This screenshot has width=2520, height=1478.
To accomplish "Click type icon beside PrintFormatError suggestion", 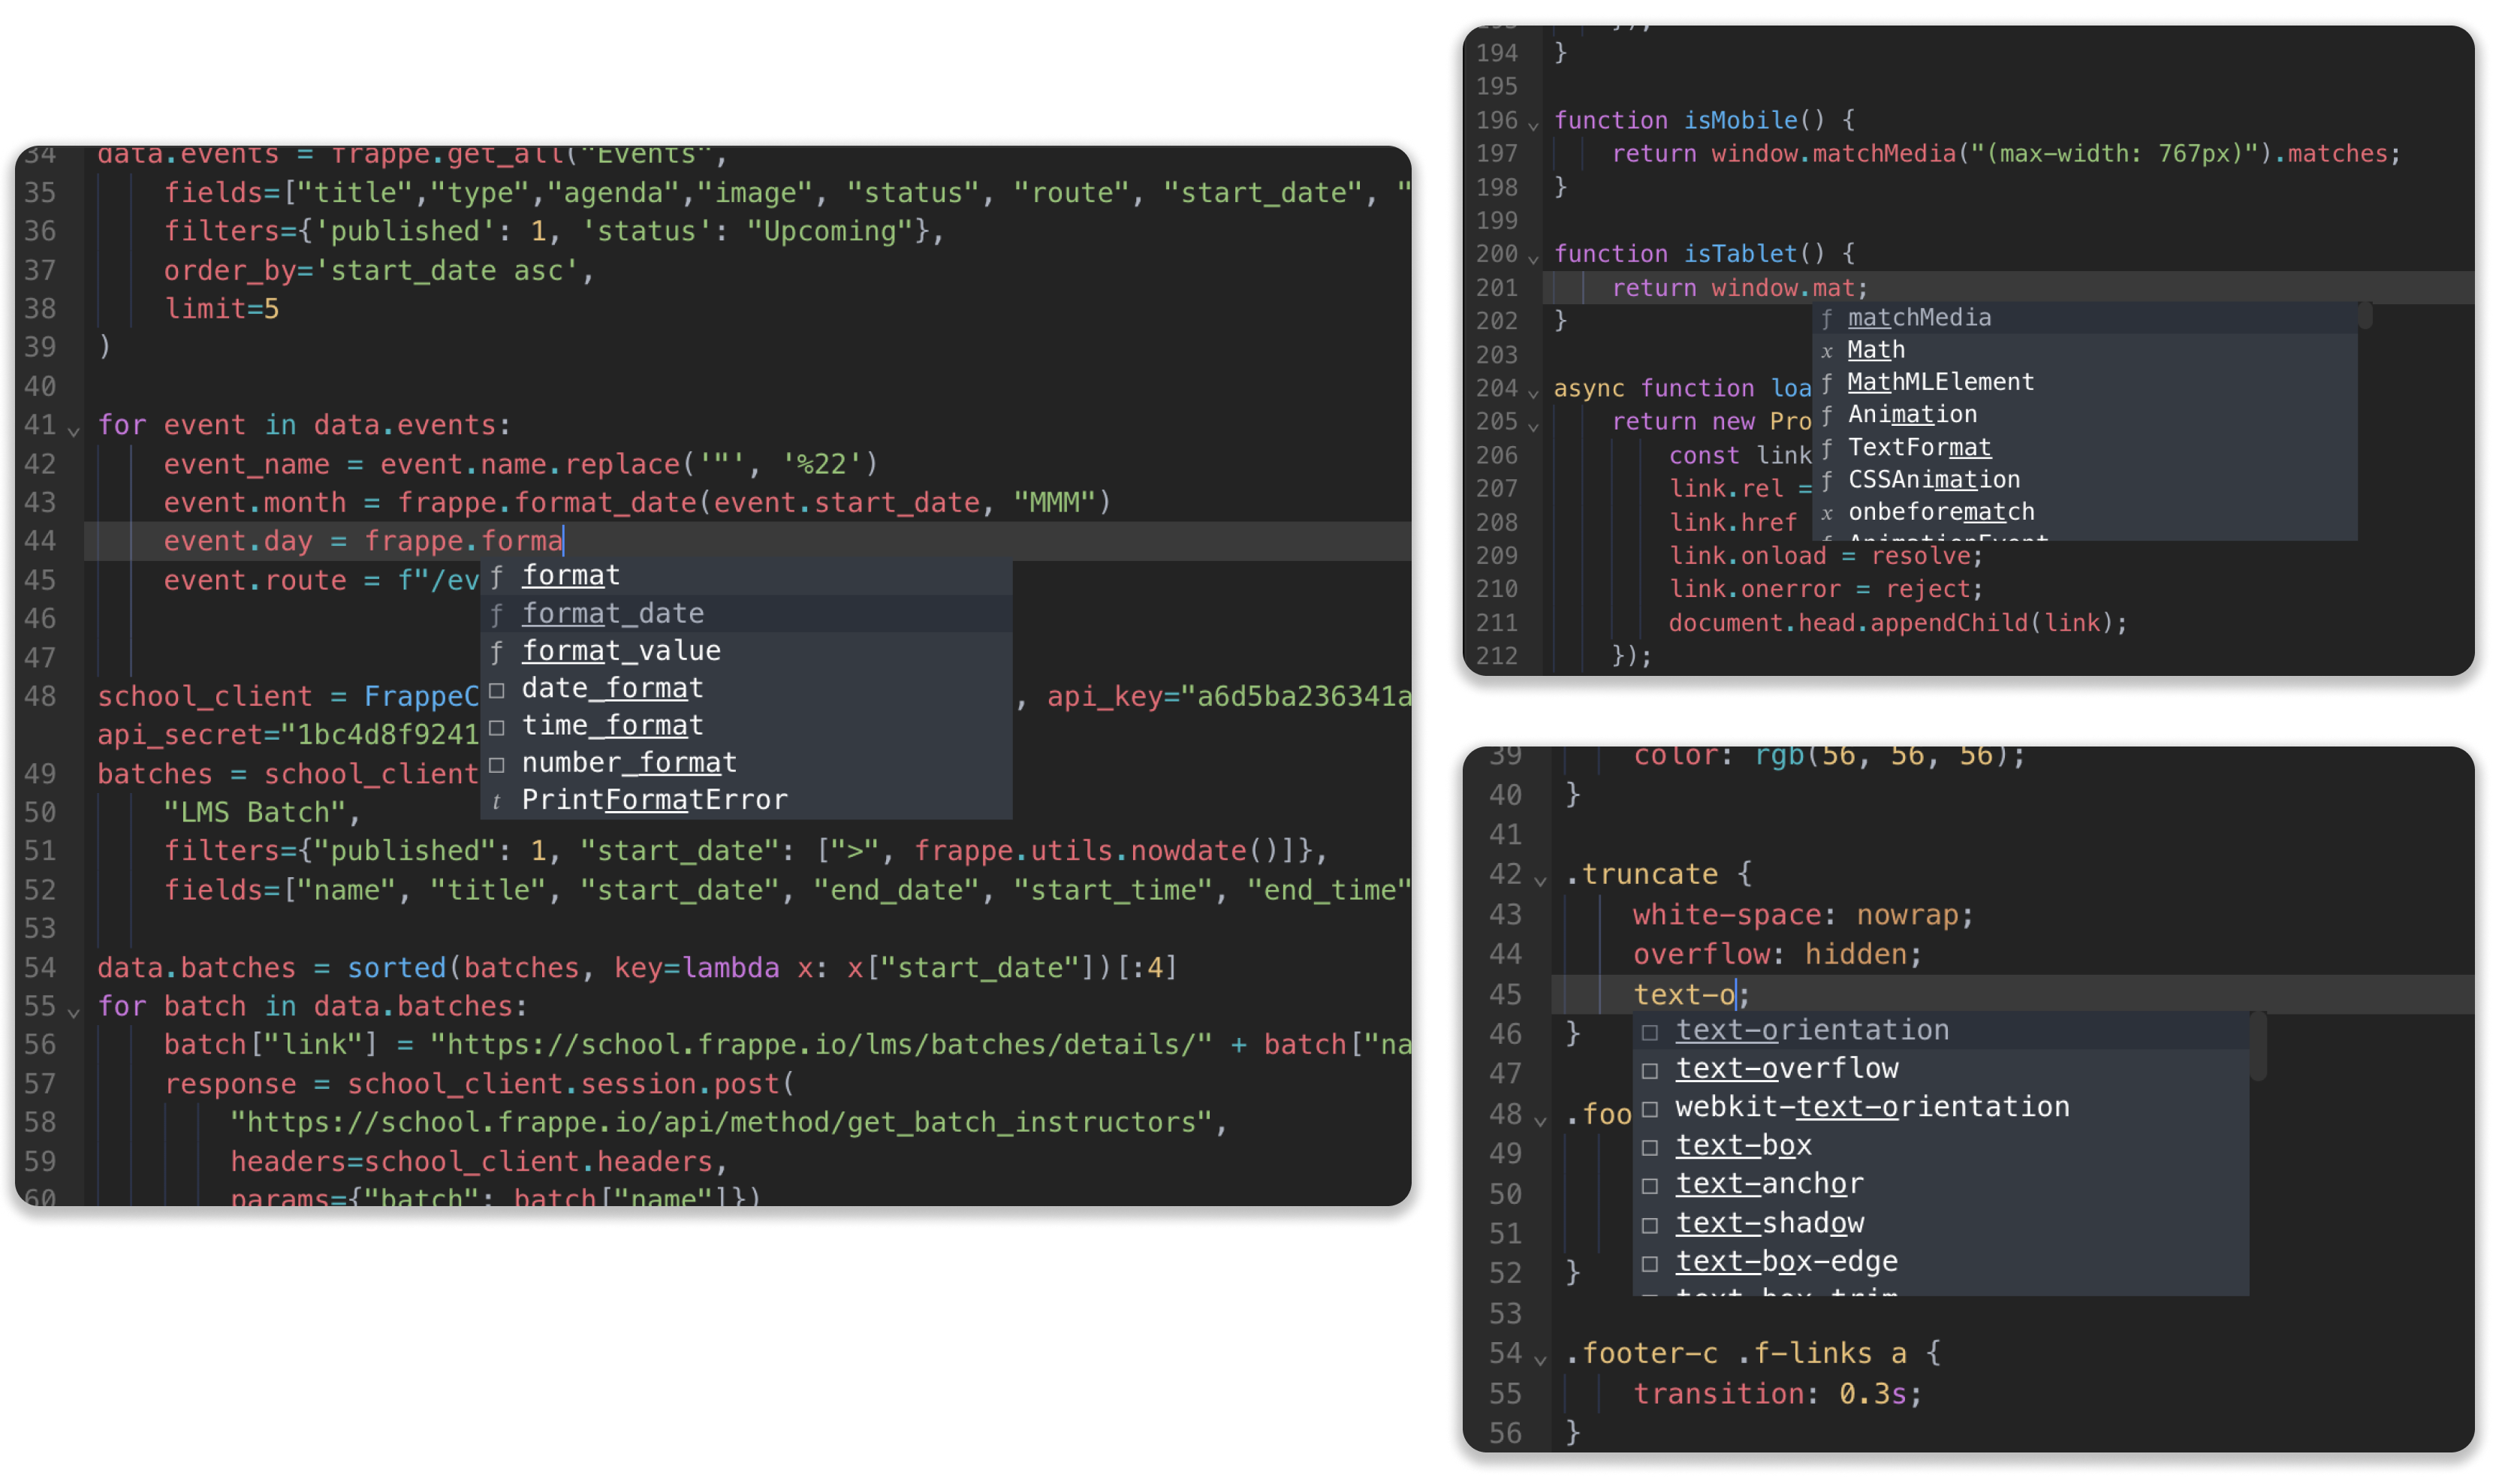I will click(x=497, y=801).
